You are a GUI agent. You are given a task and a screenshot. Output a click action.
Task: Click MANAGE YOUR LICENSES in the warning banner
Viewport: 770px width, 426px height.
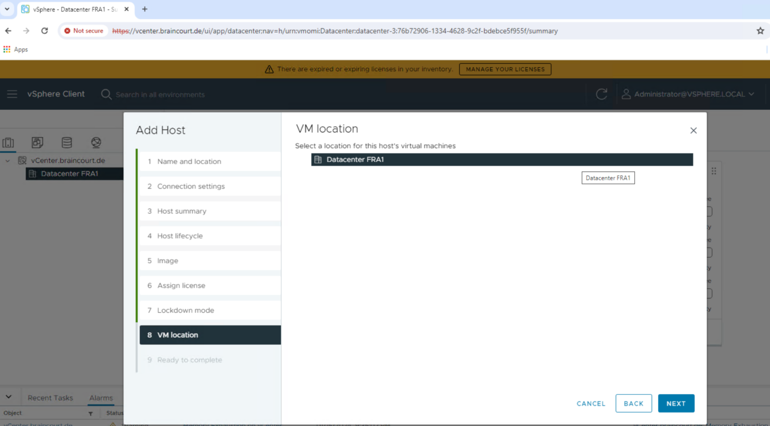click(505, 69)
